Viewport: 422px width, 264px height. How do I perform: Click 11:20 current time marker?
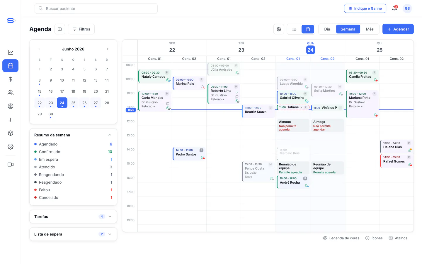pyautogui.click(x=131, y=110)
